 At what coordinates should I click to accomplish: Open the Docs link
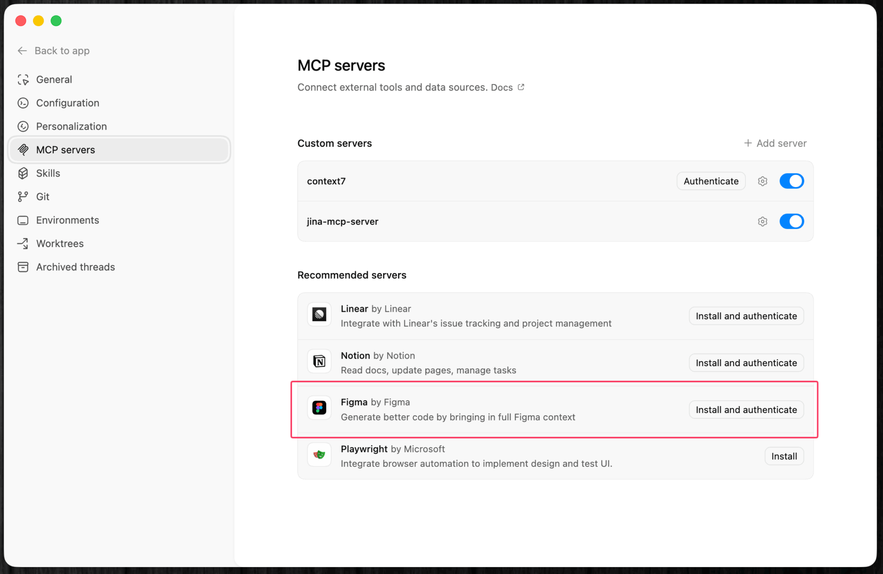[501, 87]
